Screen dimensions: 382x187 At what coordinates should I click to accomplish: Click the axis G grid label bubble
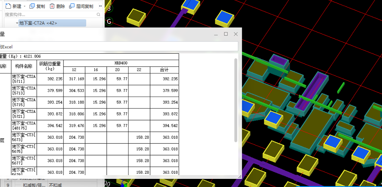pos(109,21)
